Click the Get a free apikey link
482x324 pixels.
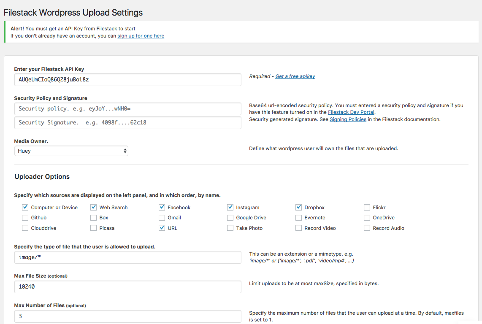[295, 76]
